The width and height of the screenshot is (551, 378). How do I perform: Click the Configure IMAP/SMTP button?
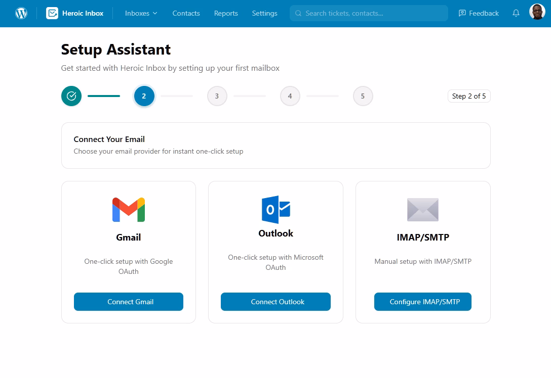(x=423, y=302)
